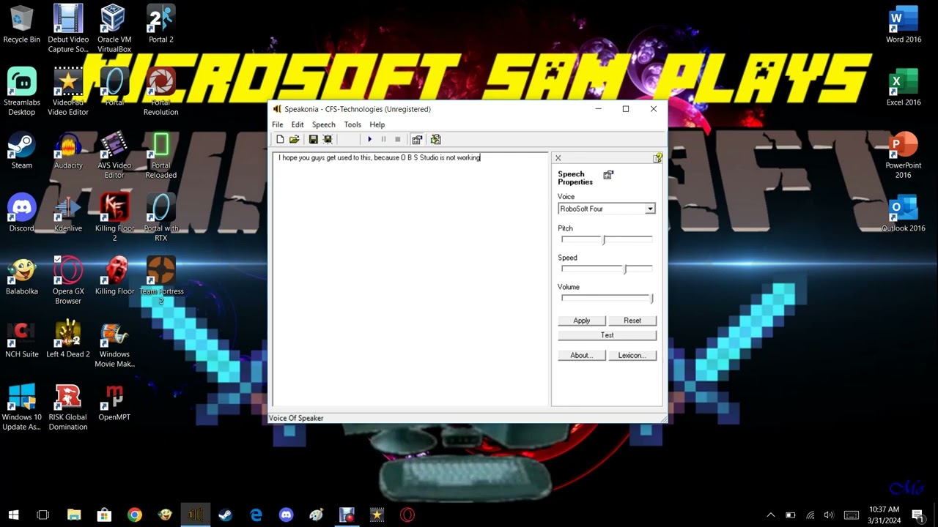Viewport: 938px width, 527px height.
Task: Select the Team Fortress 2 desktop icon
Action: 161,281
